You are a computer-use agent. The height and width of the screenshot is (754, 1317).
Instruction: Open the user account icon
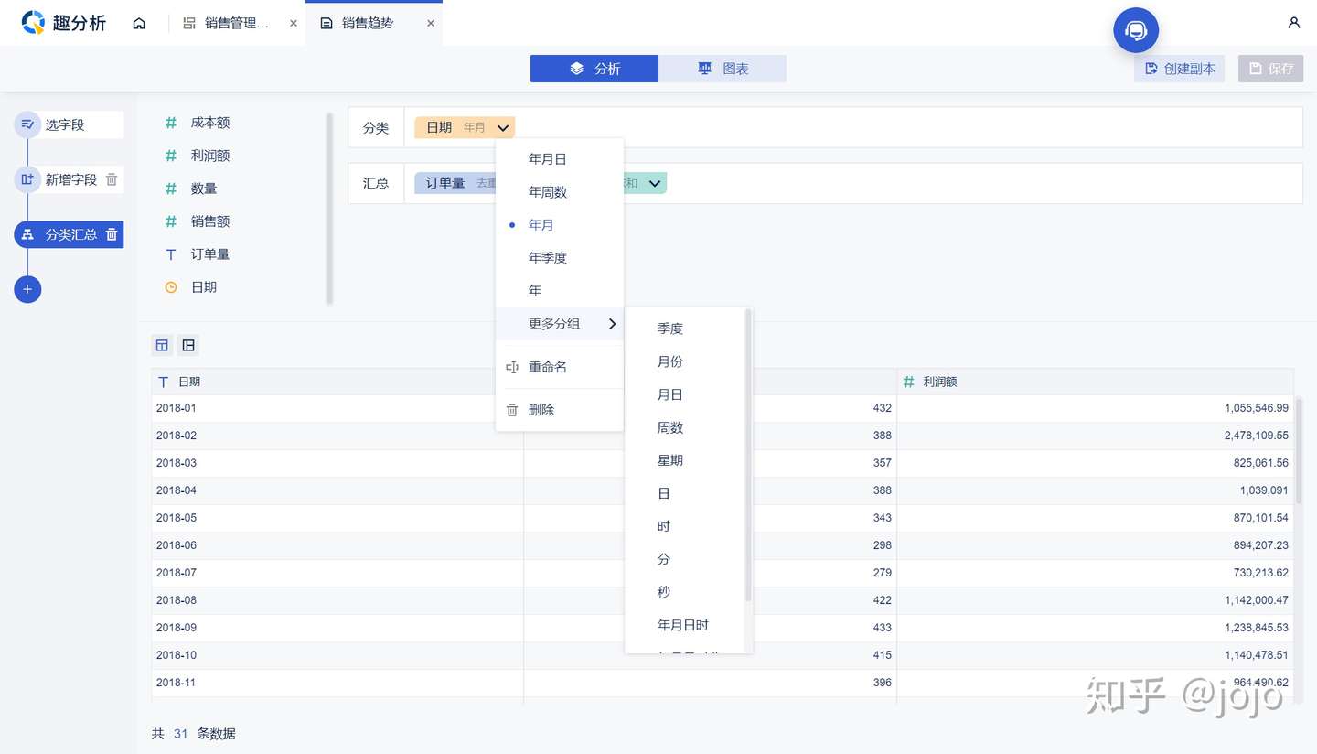coord(1293,23)
